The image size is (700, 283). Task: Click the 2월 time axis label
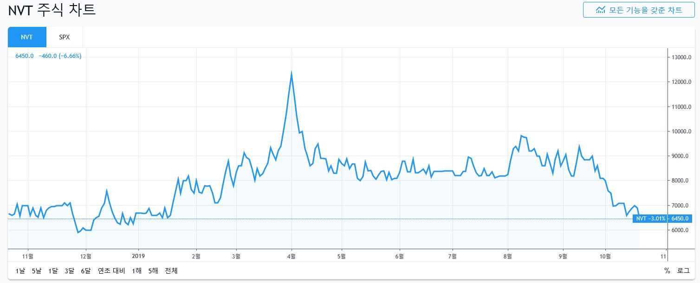pyautogui.click(x=196, y=256)
